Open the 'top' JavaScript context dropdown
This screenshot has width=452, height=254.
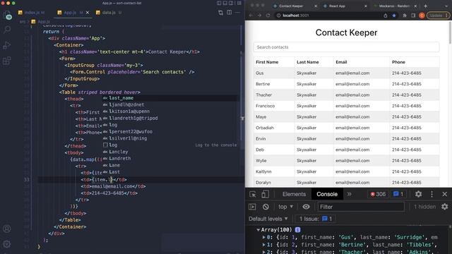click(285, 207)
